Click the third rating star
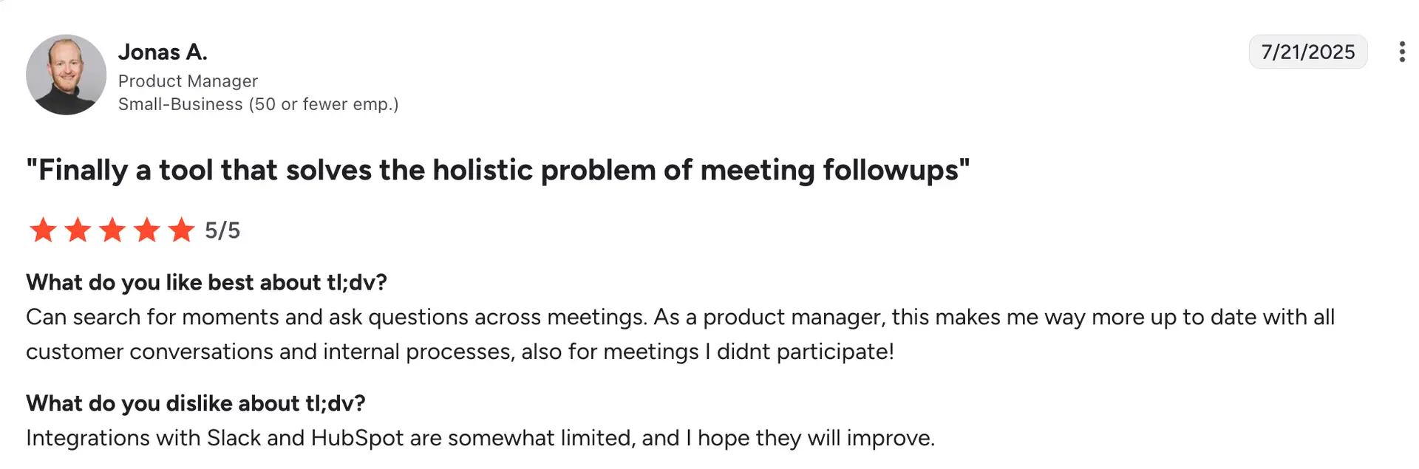This screenshot has height=469, width=1419. (112, 230)
